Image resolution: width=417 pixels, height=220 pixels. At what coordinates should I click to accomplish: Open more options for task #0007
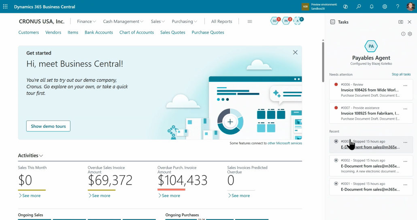pyautogui.click(x=405, y=109)
